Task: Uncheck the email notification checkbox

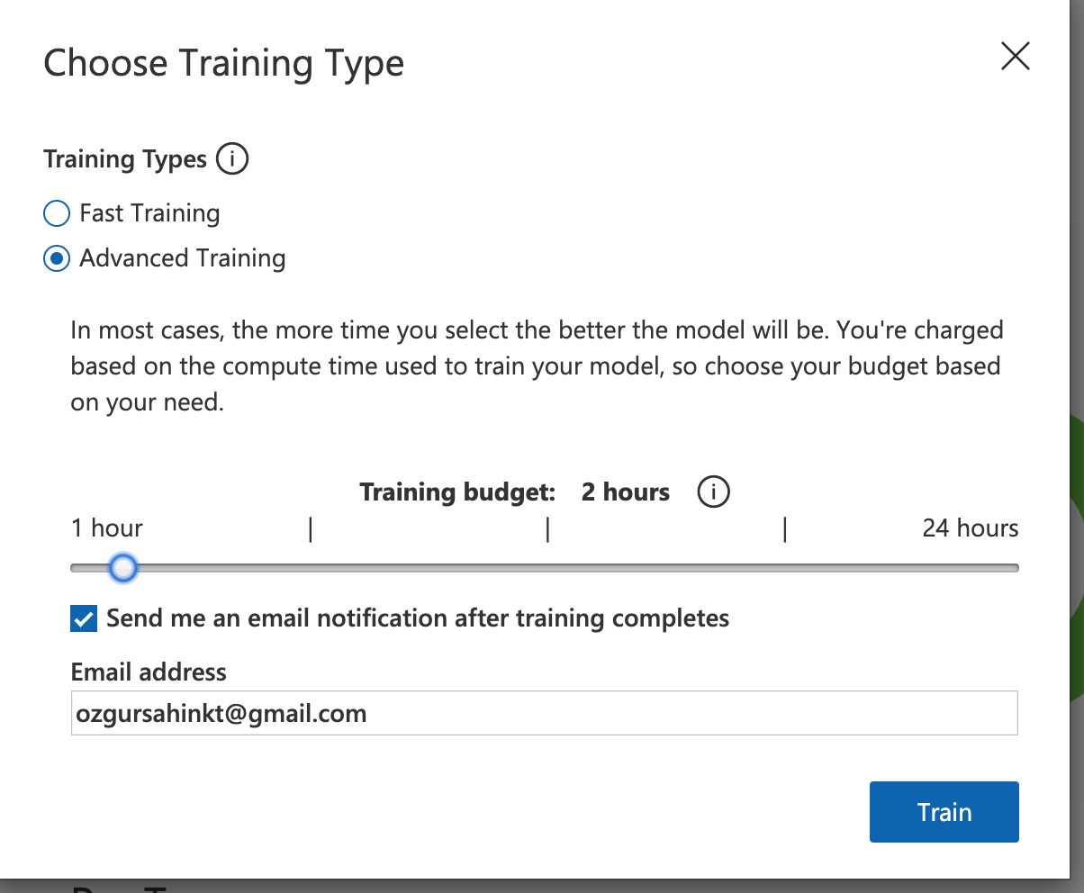Action: [84, 618]
